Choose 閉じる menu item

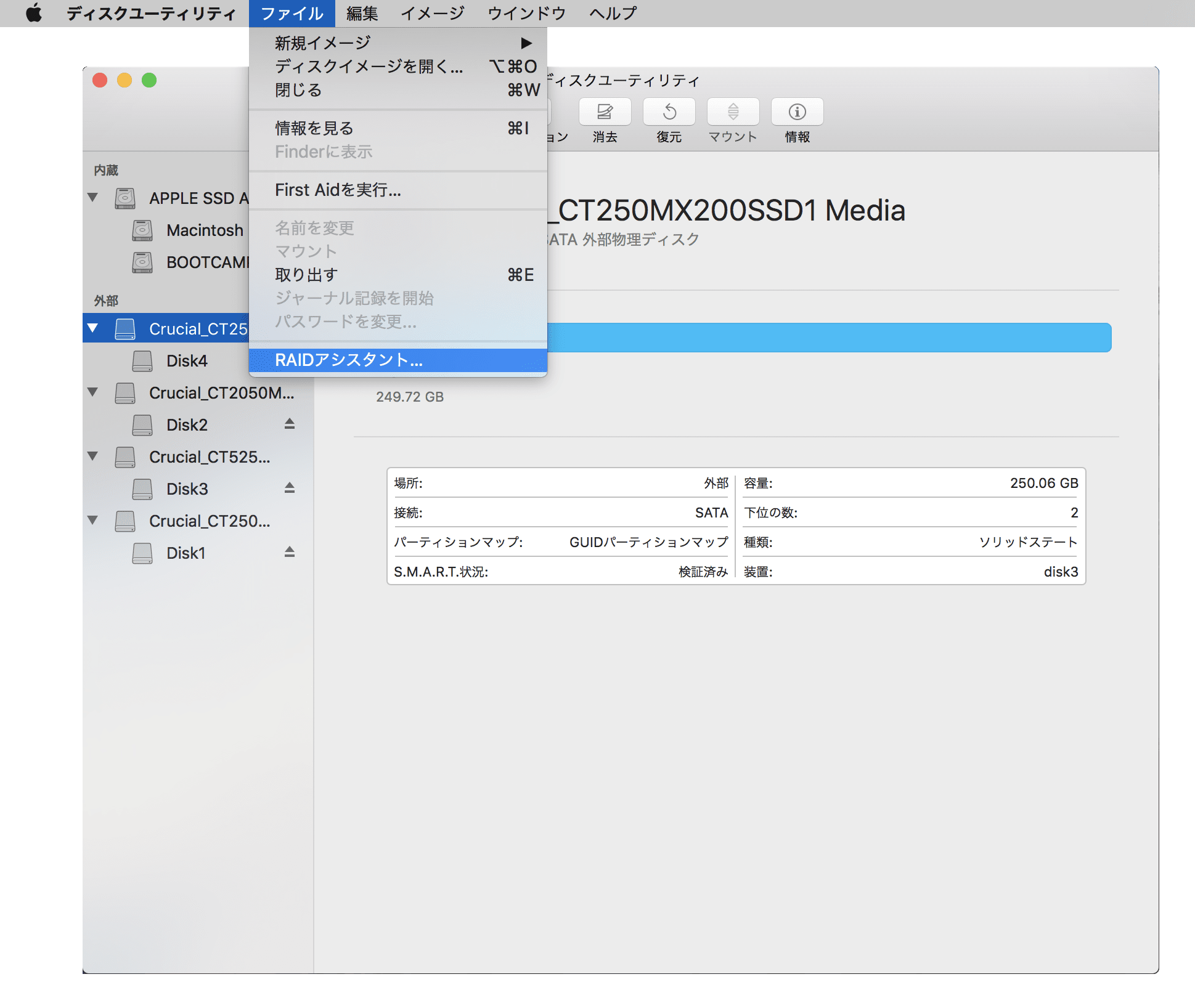click(x=398, y=90)
